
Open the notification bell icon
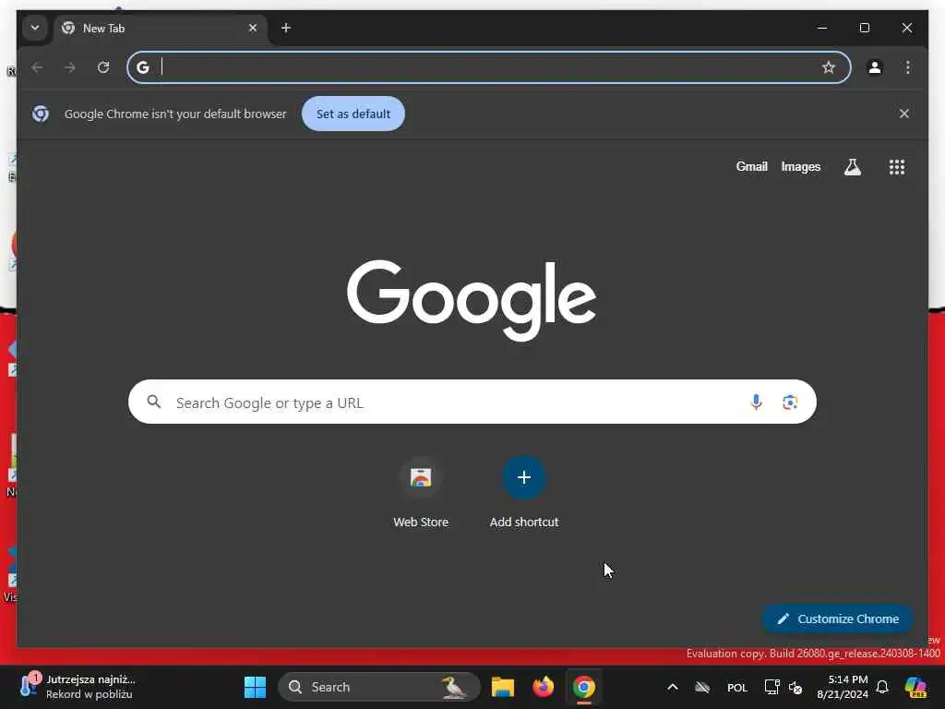(882, 687)
